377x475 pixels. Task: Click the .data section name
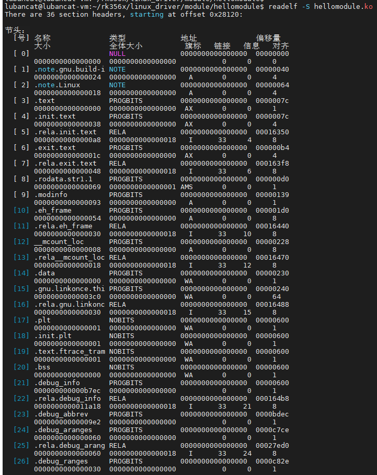pyautogui.click(x=44, y=273)
